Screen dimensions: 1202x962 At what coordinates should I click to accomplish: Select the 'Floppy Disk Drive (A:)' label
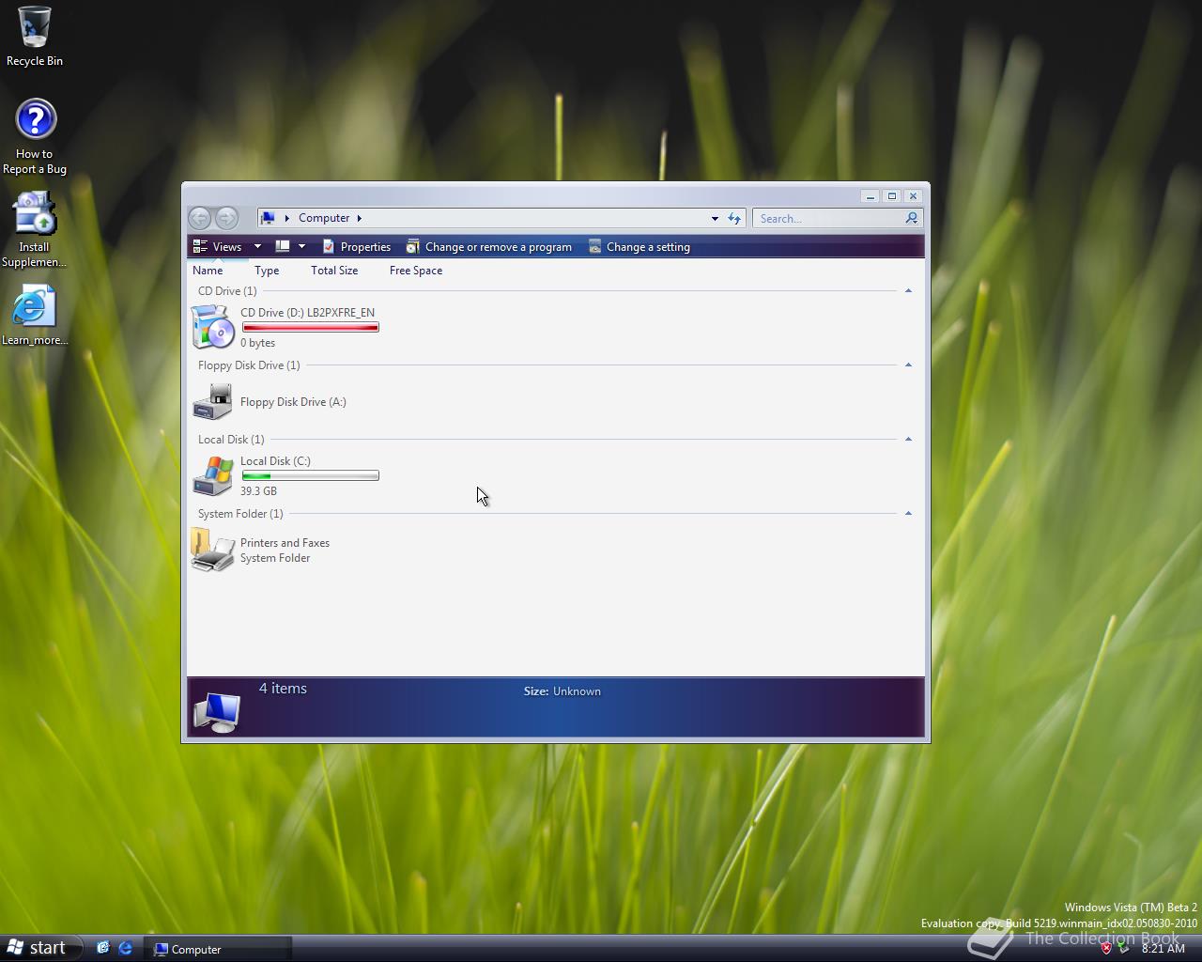(293, 402)
